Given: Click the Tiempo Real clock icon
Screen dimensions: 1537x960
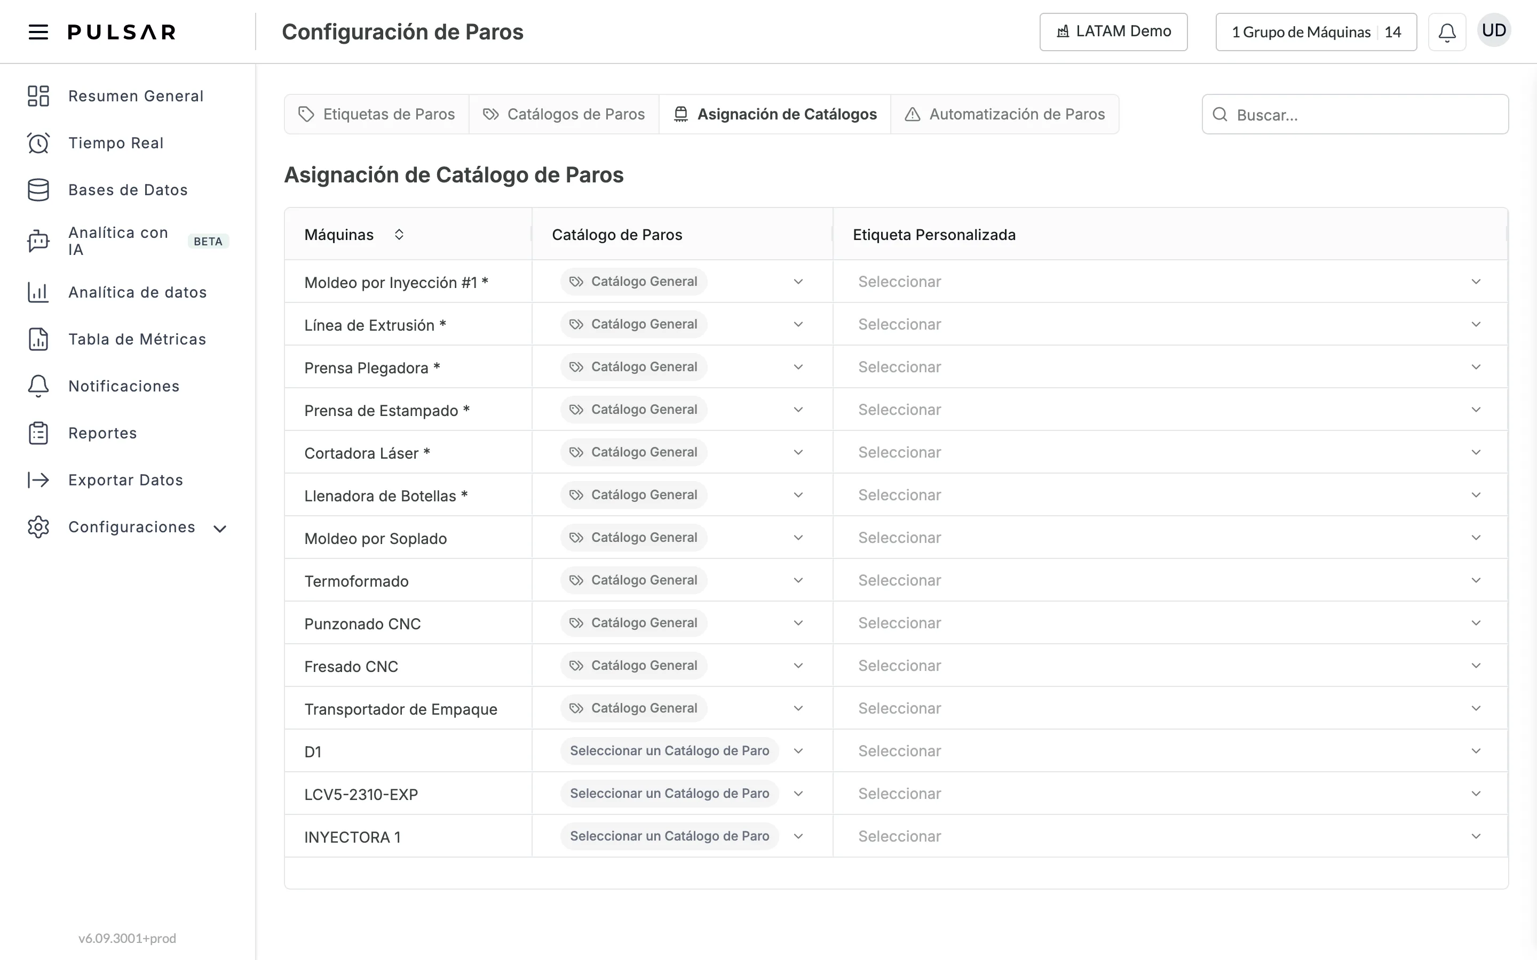Looking at the screenshot, I should (38, 143).
